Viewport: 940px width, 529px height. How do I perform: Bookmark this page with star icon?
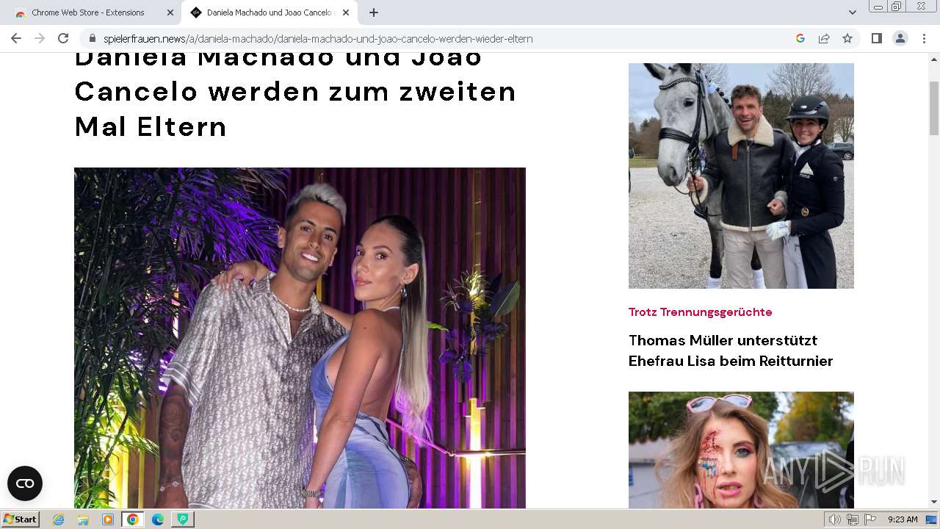[847, 38]
